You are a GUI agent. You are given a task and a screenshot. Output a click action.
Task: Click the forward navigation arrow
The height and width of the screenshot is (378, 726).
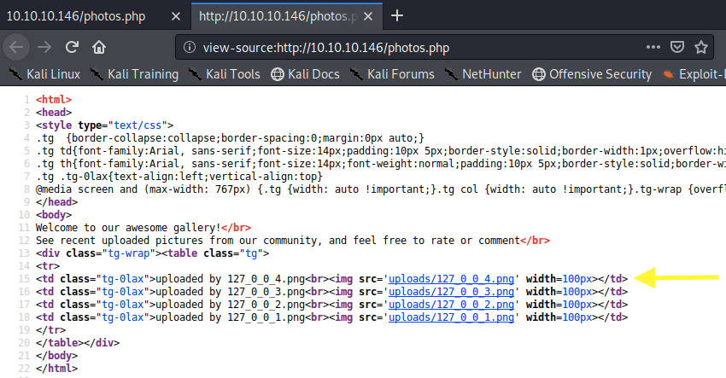coord(44,47)
